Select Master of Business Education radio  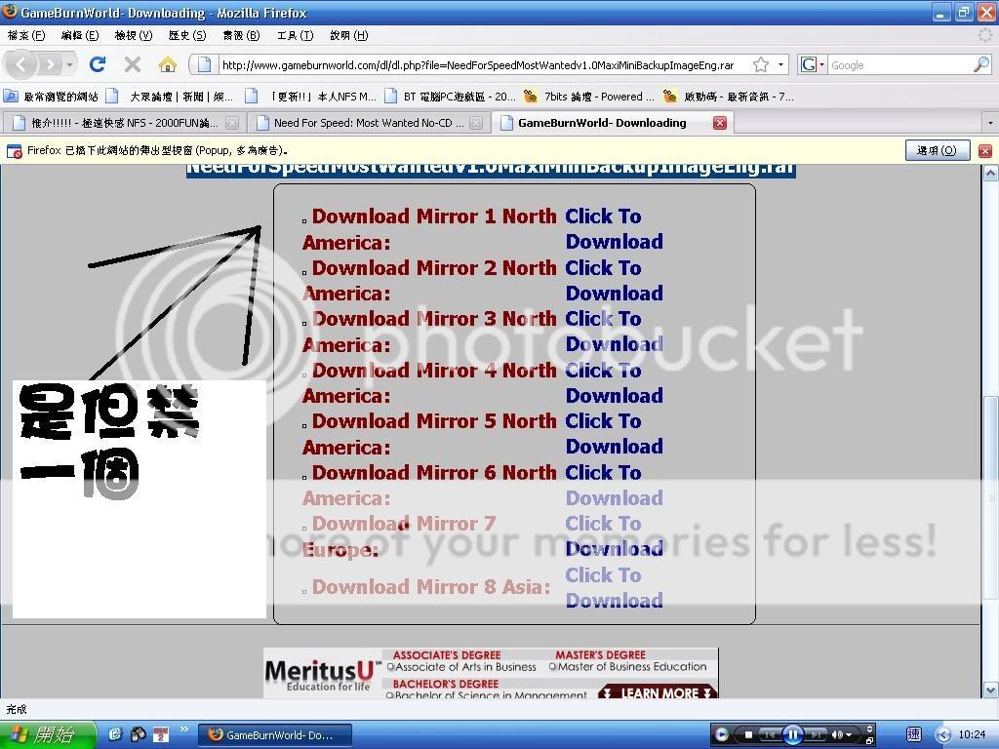(x=553, y=667)
